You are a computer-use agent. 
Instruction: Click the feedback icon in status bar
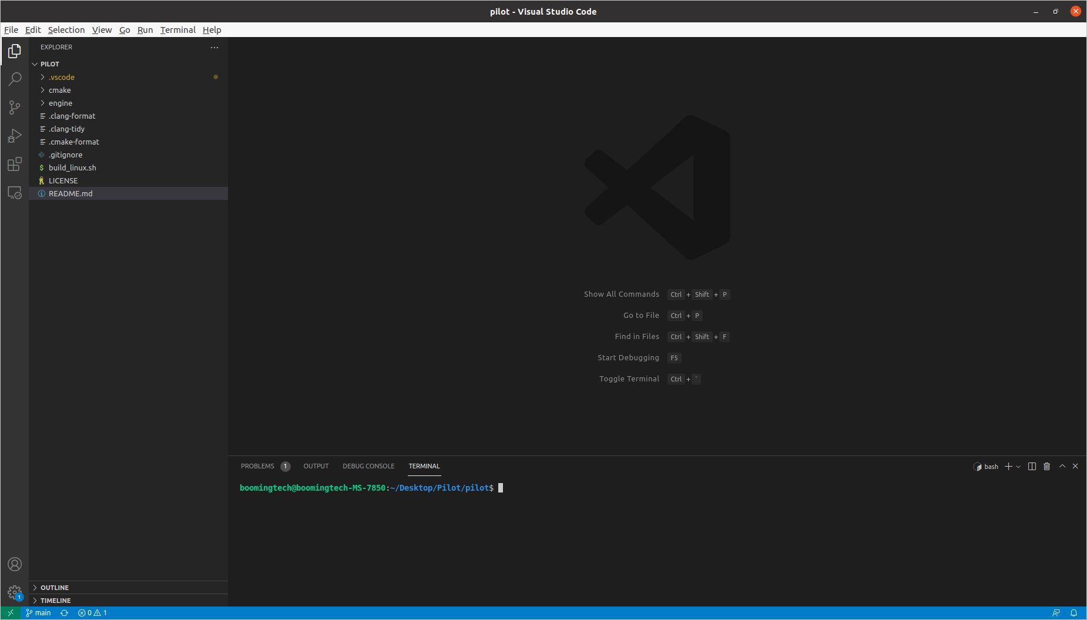coord(1056,613)
